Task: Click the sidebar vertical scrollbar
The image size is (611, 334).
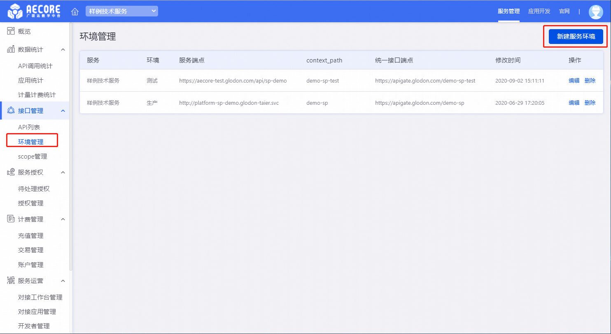Action: pyautogui.click(x=71, y=164)
